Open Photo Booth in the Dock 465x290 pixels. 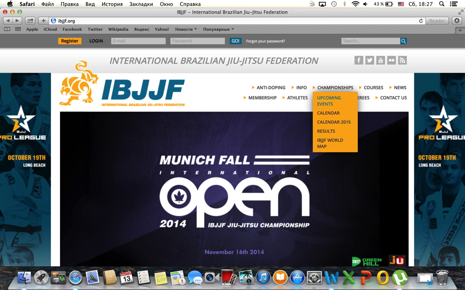229,278
